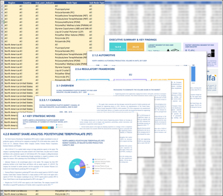Open the 2.1.2 Automotive report page
This screenshot has width=223, height=196.
tap(103, 55)
